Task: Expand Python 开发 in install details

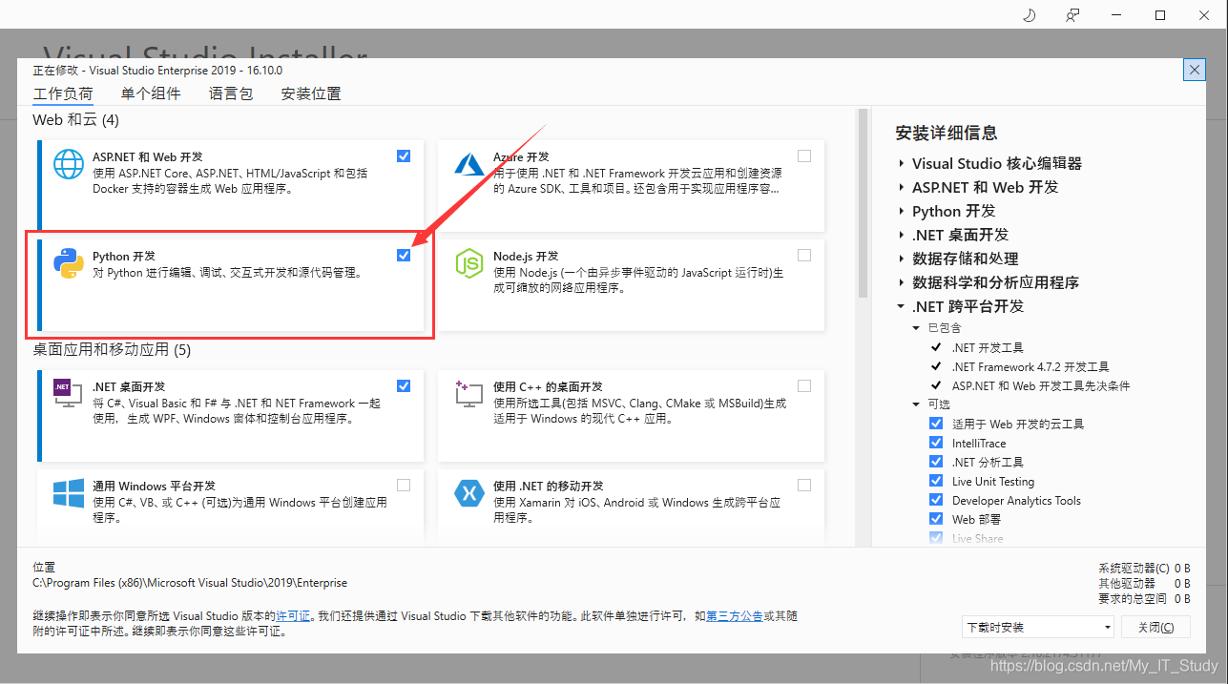Action: coord(902,211)
